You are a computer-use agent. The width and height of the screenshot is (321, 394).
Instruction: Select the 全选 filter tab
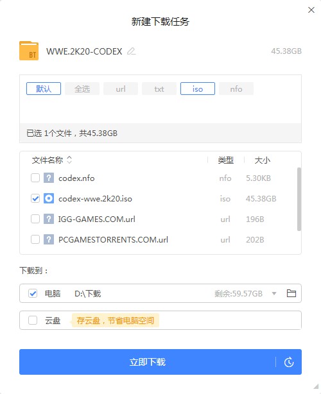(x=82, y=89)
